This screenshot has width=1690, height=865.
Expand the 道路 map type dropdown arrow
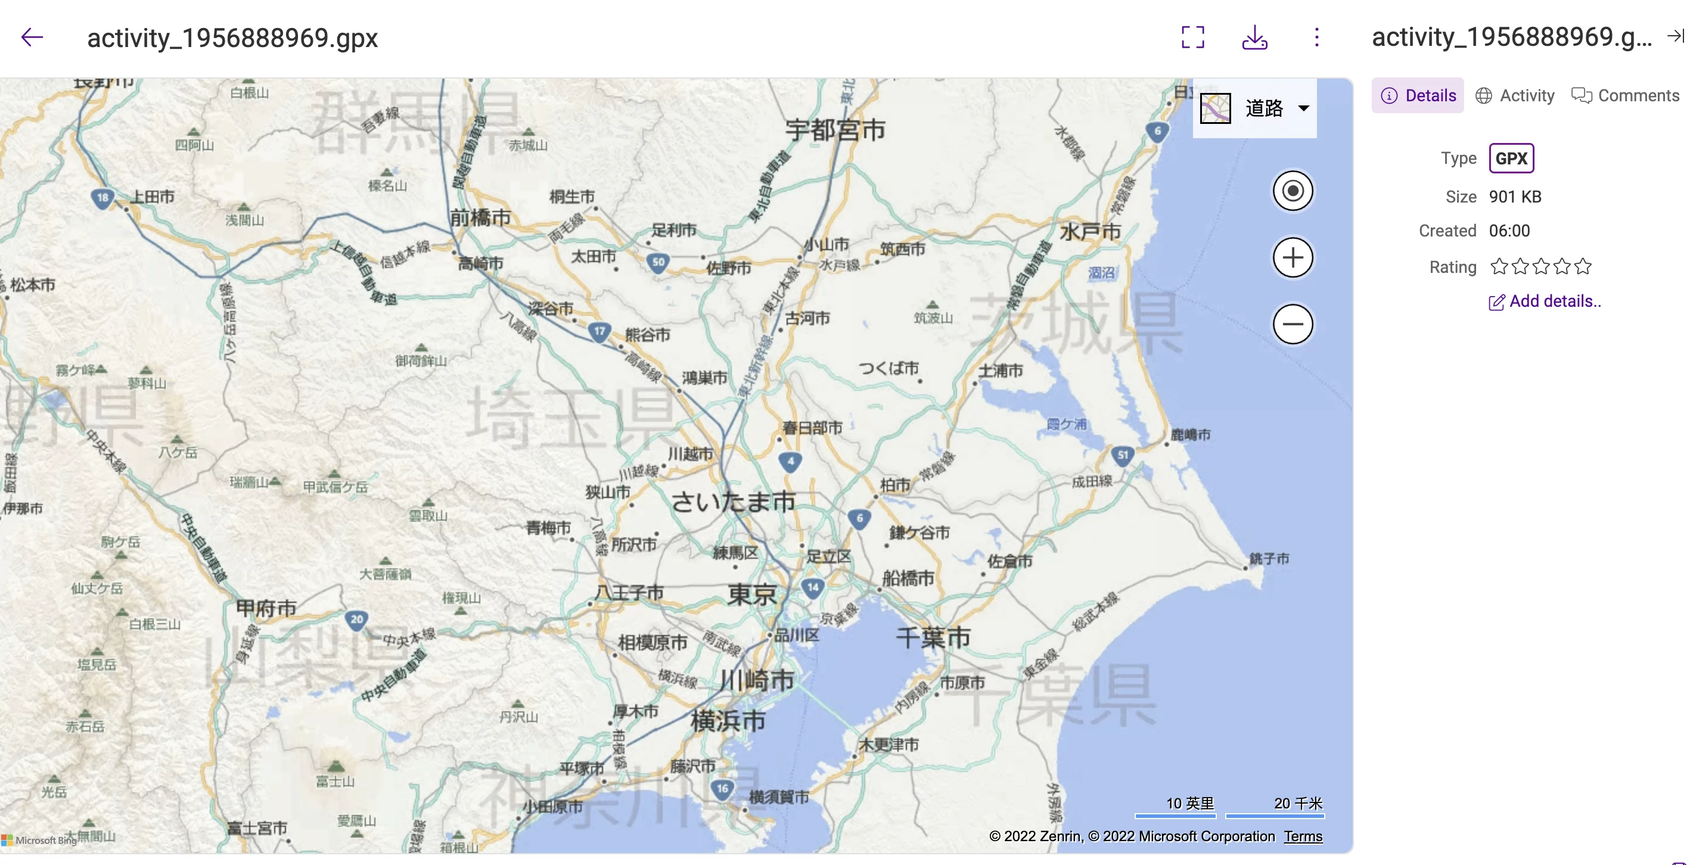tap(1304, 108)
